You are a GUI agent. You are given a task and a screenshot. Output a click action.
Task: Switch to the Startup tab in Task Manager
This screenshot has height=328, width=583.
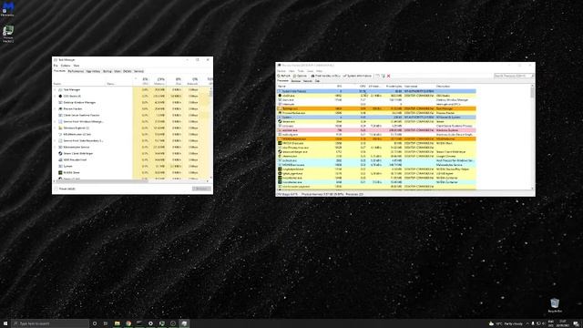tap(107, 71)
